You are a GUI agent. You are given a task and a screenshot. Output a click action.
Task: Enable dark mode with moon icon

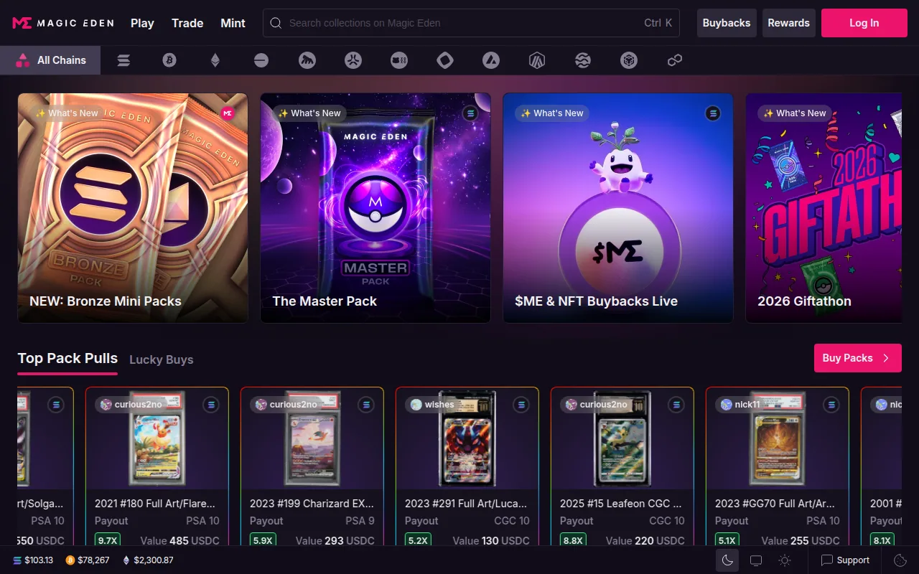[x=727, y=560]
